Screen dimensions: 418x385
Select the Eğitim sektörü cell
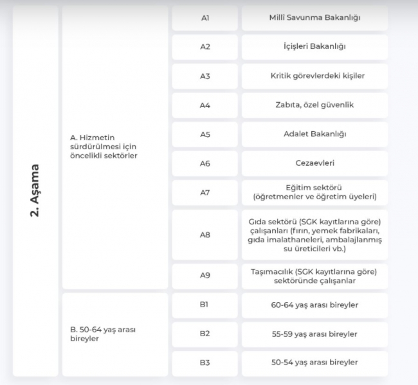[314, 192]
